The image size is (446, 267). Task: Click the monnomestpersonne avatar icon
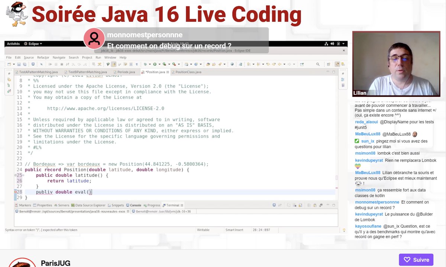[x=94, y=38]
